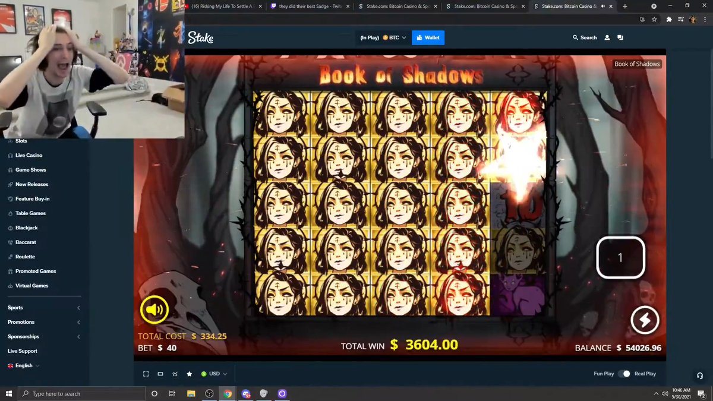The image size is (713, 401).
Task: Open Discord from the taskbar
Action: coord(246,393)
